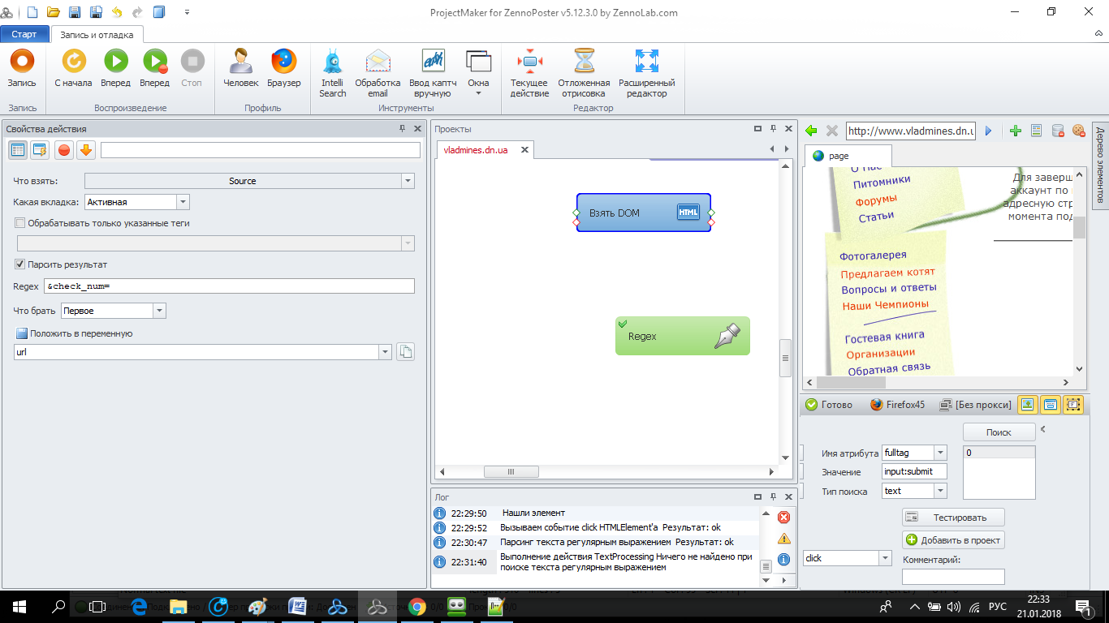The width and height of the screenshot is (1109, 623).
Task: Click Ввод каптч вручную icon
Action: [433, 62]
